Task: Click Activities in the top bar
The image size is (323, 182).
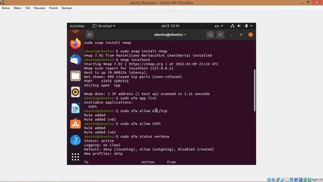Action: 77,26
